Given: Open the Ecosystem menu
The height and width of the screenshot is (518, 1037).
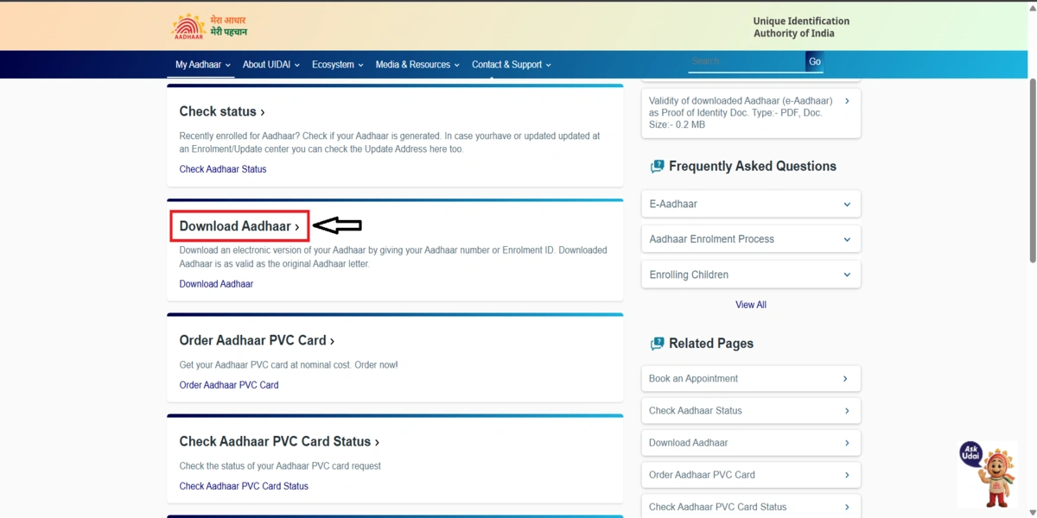Looking at the screenshot, I should tap(333, 64).
